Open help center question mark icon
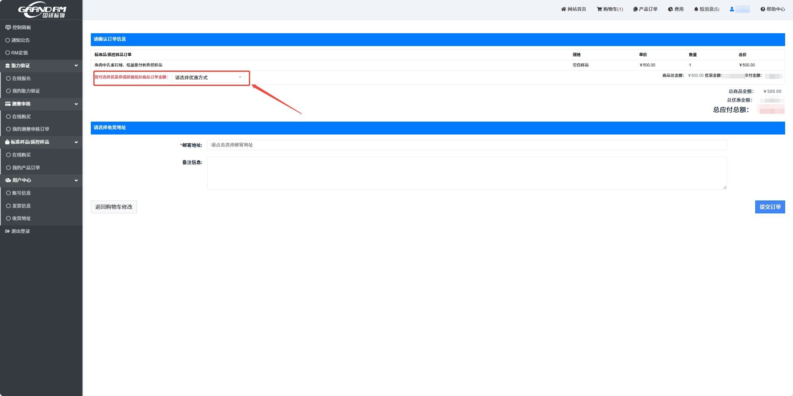The image size is (793, 396). point(763,9)
